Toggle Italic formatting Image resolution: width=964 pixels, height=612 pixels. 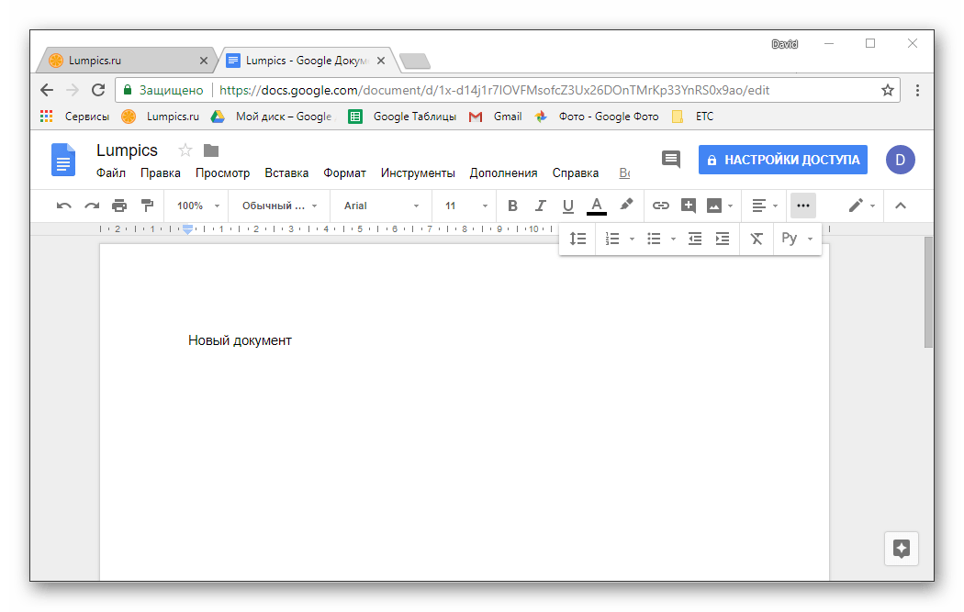click(540, 206)
